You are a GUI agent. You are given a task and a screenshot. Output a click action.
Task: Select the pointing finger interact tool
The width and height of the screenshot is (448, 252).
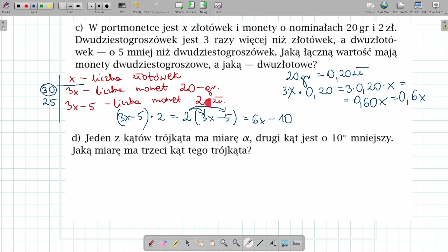200,243
